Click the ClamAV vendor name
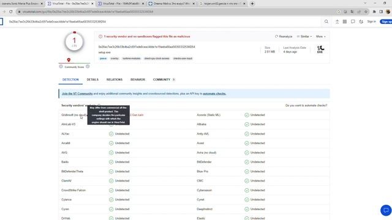Viewport: 392px width, 220px height. tap(67, 181)
